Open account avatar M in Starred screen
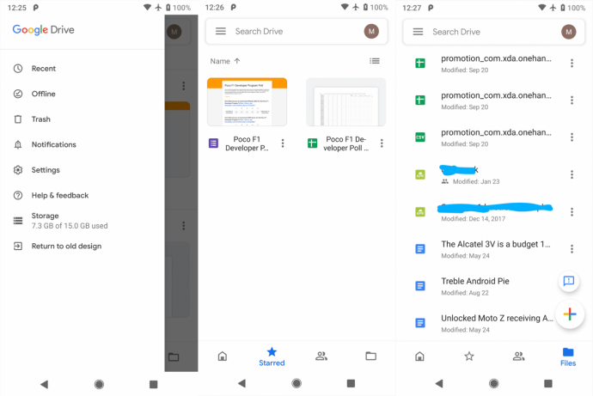The image size is (593, 396). (x=371, y=32)
